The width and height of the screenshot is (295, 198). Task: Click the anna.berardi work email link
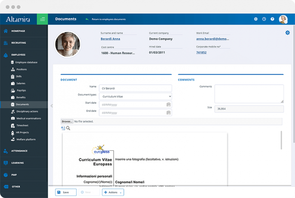point(212,39)
